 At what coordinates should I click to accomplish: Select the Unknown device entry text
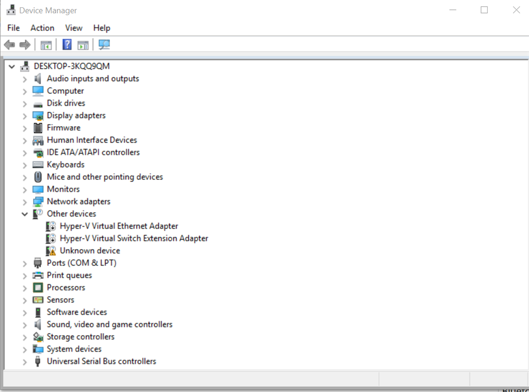pyautogui.click(x=90, y=250)
